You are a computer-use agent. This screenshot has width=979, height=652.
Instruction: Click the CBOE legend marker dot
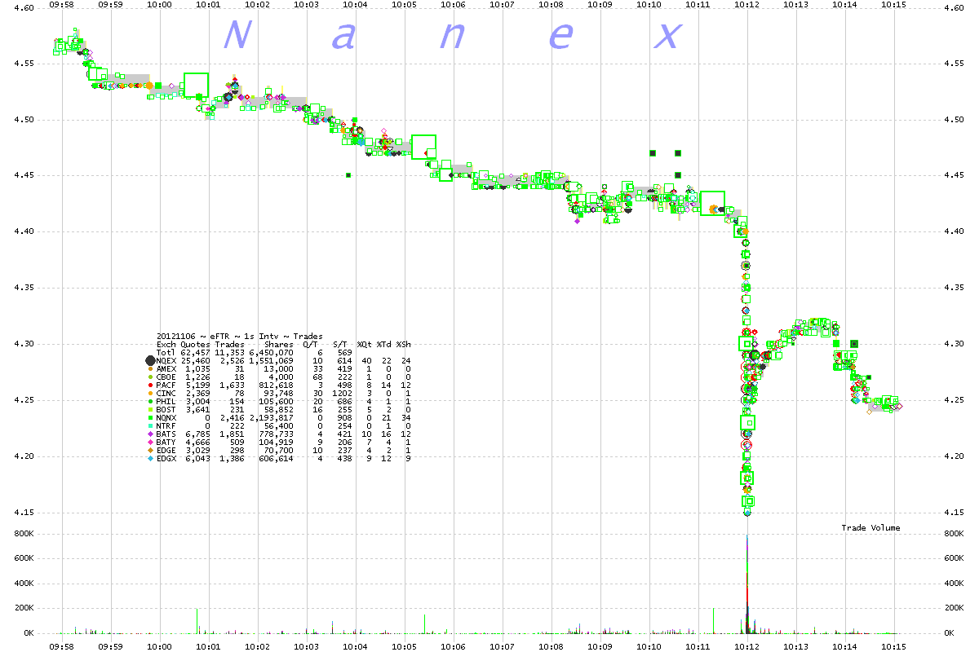[150, 377]
